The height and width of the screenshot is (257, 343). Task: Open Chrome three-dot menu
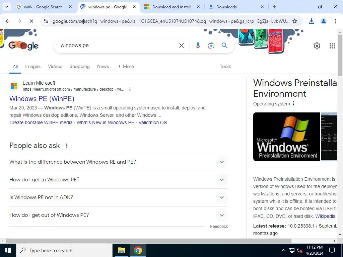pos(335,21)
